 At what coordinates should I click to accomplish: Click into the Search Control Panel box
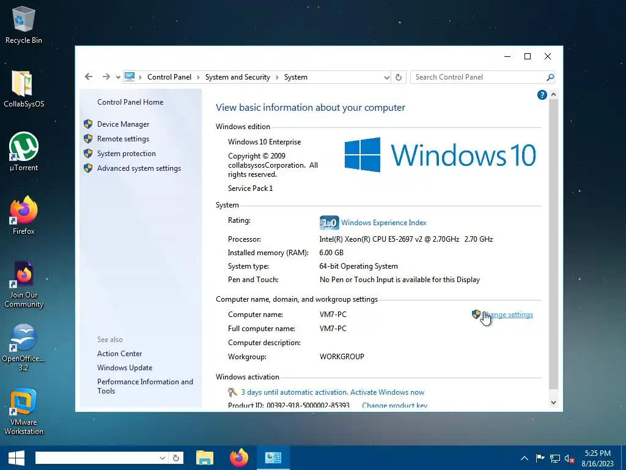point(479,77)
